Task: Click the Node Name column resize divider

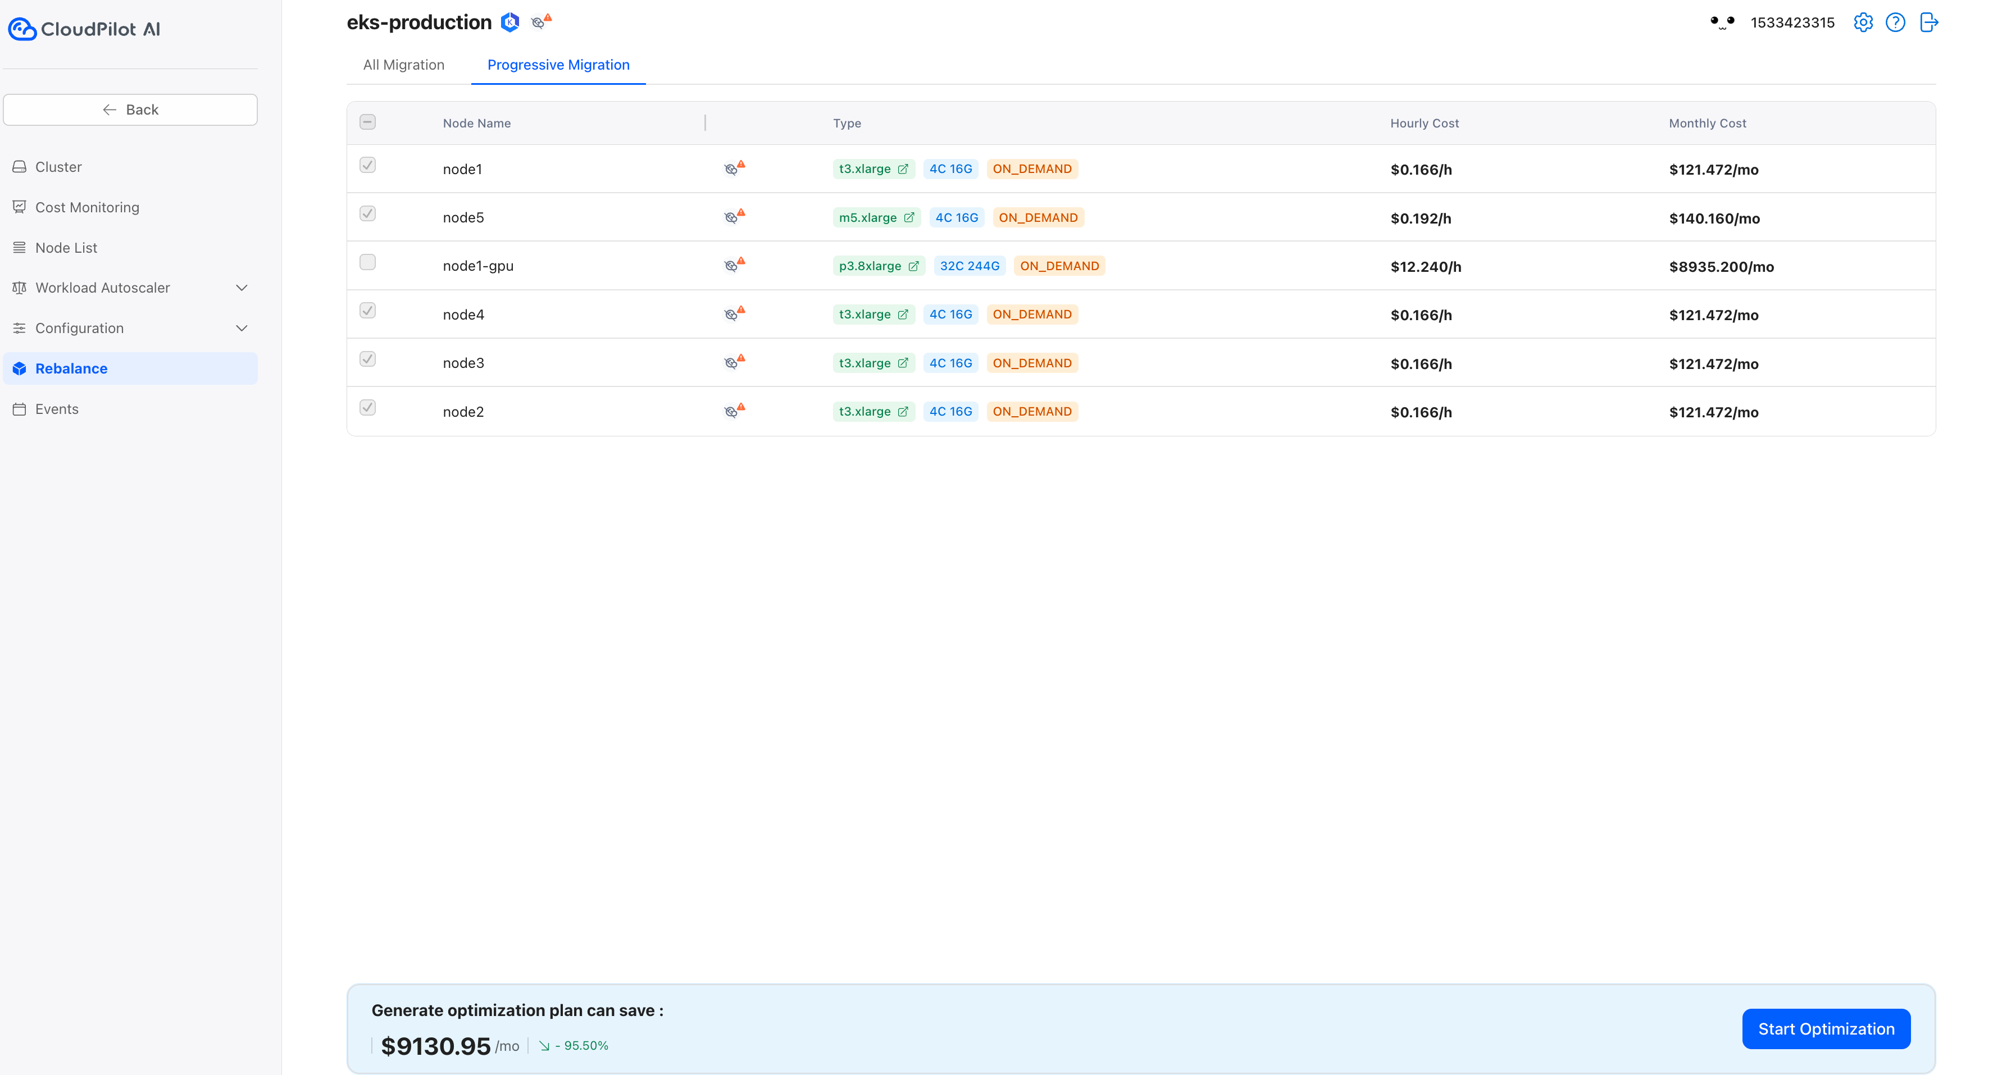Action: (x=705, y=123)
